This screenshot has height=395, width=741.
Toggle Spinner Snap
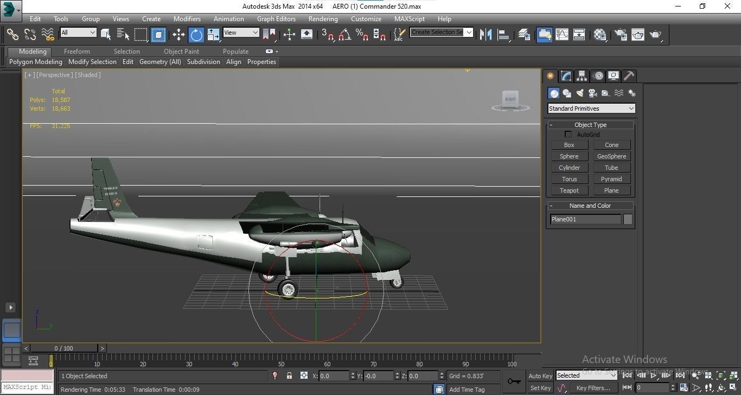point(380,35)
